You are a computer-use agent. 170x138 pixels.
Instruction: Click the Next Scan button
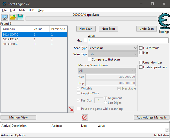(x=108, y=29)
